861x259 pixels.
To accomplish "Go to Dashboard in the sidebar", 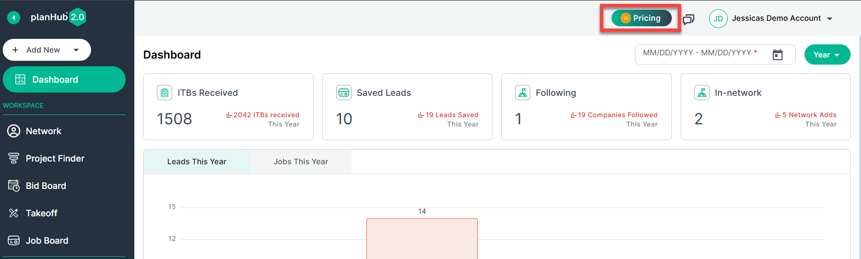I will pos(64,79).
